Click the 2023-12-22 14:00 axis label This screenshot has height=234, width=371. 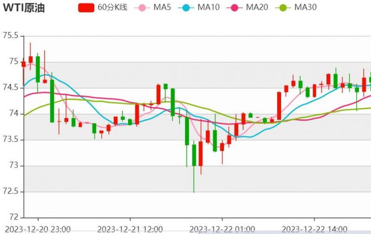pos(314,229)
